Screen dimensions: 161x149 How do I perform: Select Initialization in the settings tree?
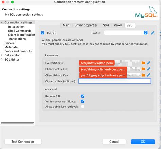tap(16, 27)
